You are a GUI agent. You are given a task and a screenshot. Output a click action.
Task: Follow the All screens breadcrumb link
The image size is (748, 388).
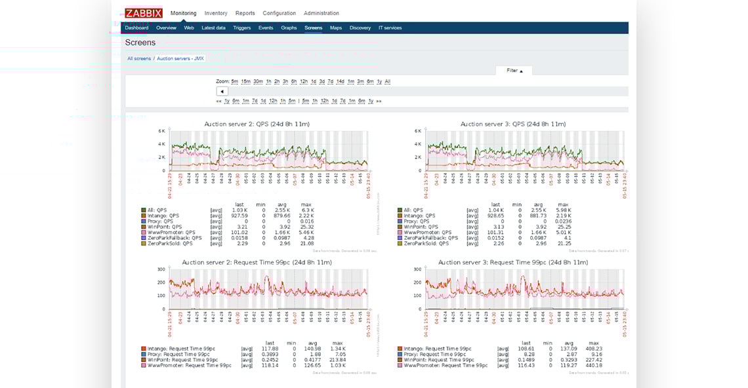pos(139,58)
